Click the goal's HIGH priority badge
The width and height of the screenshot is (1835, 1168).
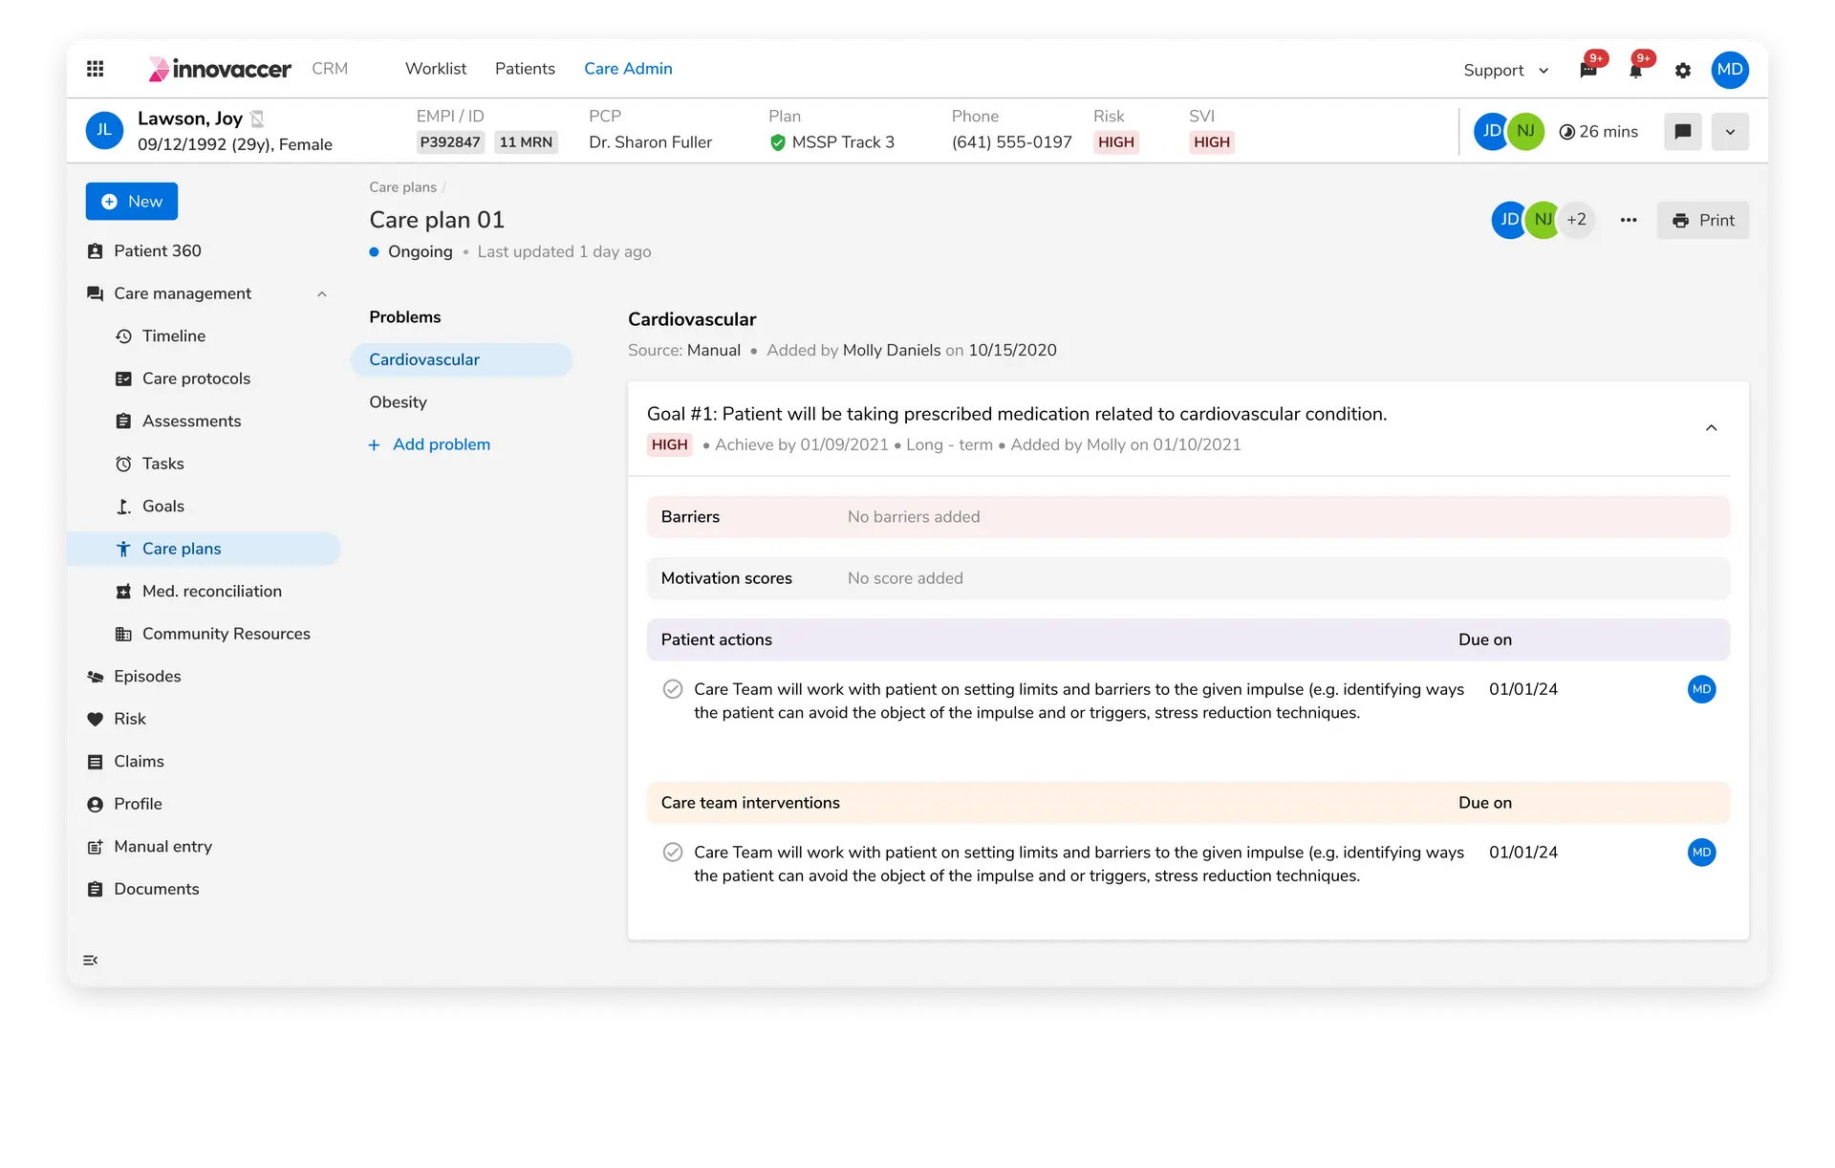click(x=669, y=444)
